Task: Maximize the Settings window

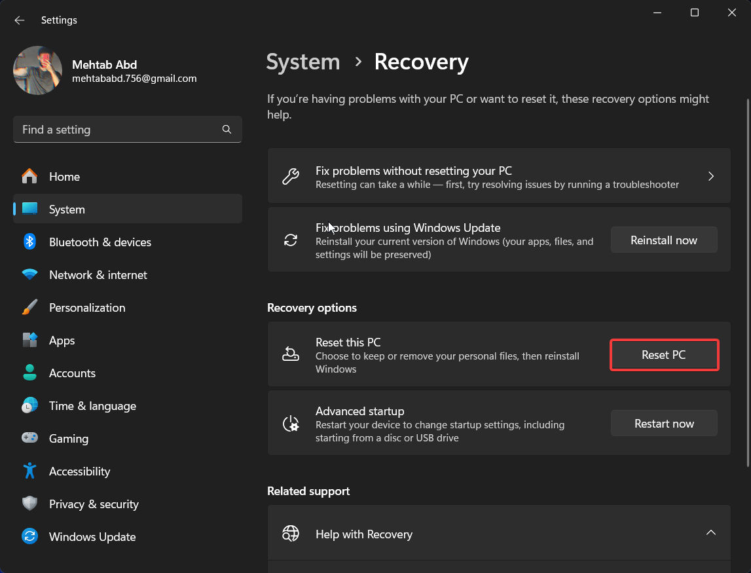Action: pos(695,13)
